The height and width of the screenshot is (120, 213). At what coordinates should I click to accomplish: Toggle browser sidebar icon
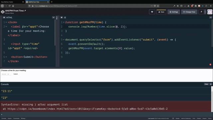(x=181, y=6)
